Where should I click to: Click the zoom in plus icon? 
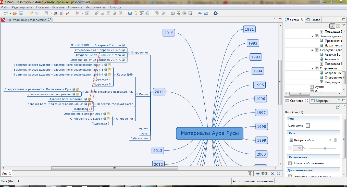[272, 173]
